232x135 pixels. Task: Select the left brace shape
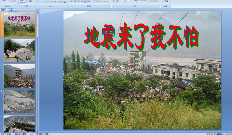pos(126,1)
